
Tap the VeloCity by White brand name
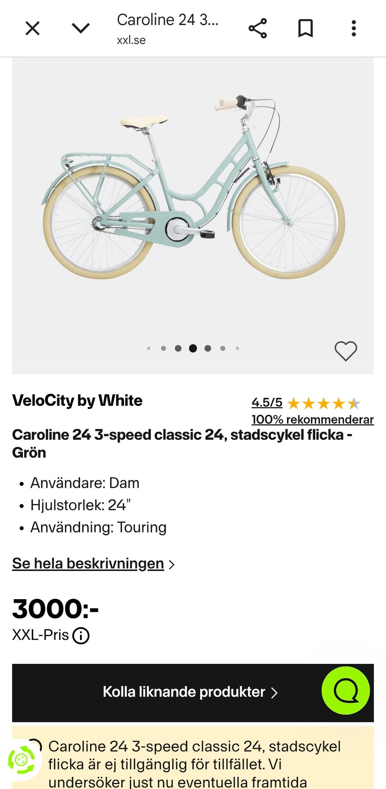[x=77, y=401]
